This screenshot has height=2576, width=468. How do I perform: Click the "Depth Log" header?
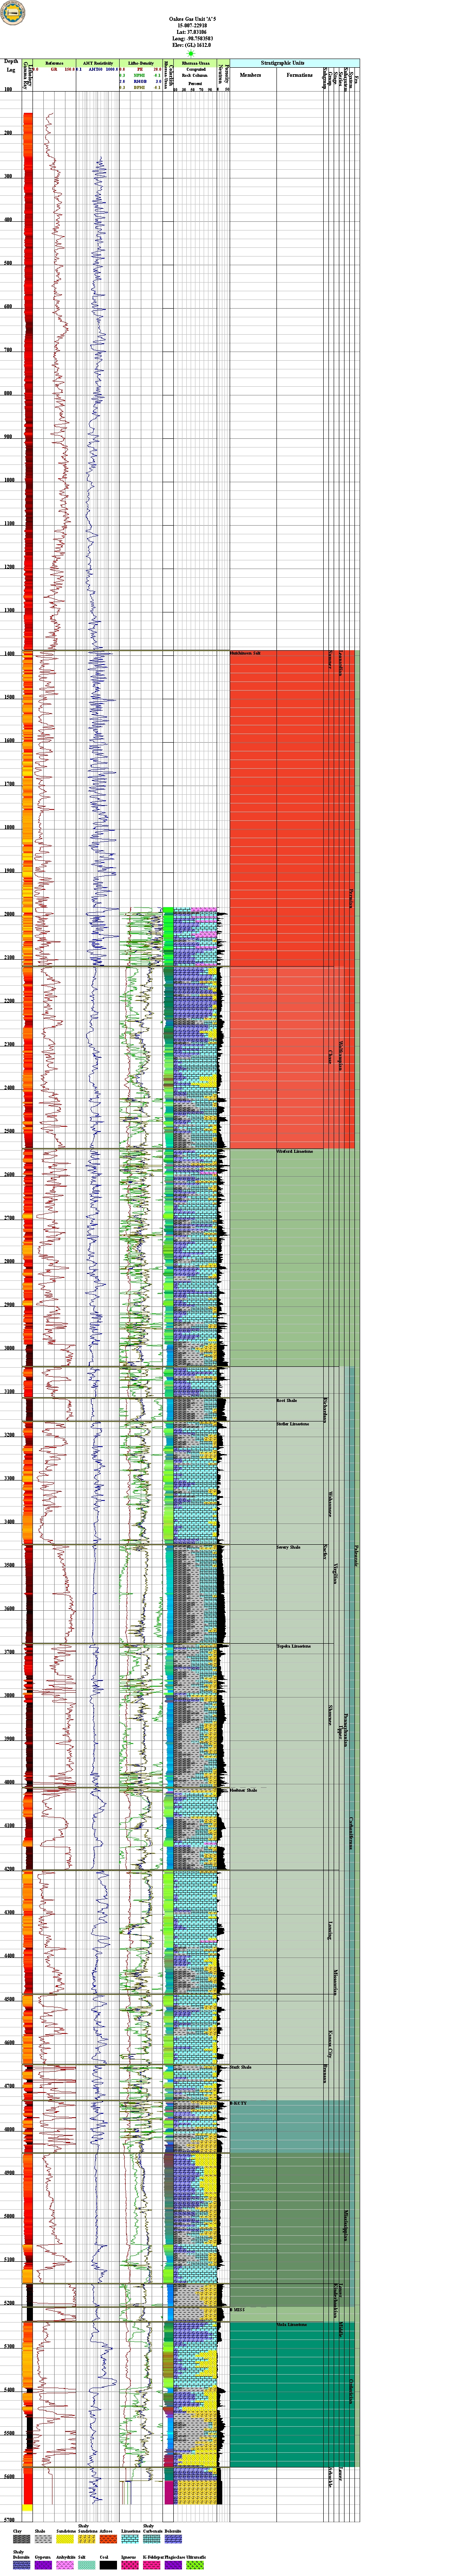(x=11, y=66)
